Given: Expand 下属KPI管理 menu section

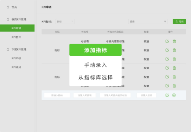Looking at the screenshot, I should 19,49.
